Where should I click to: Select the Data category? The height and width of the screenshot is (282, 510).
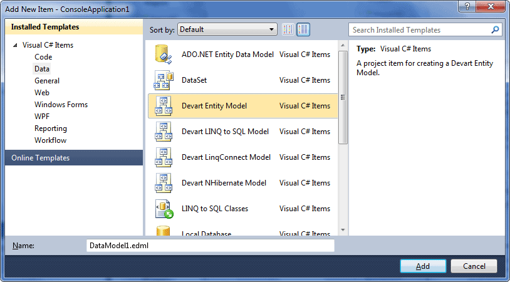tap(42, 69)
